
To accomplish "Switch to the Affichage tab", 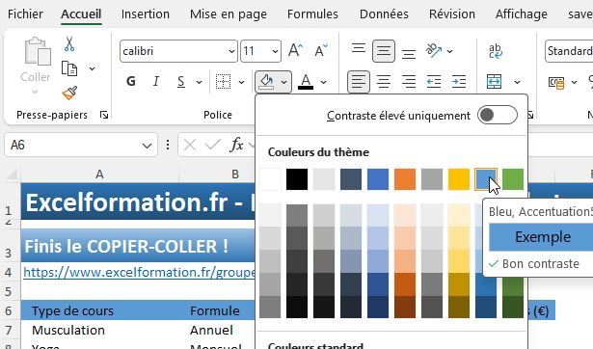I will (x=521, y=14).
